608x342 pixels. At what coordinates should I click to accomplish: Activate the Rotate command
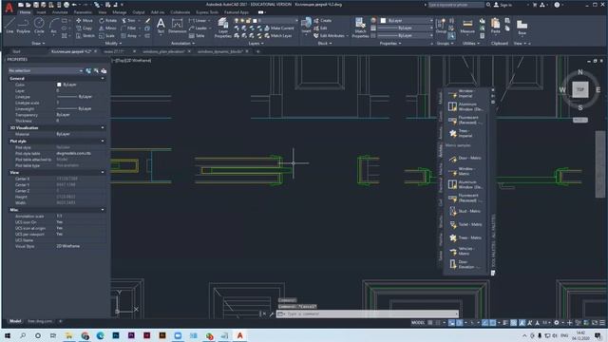(x=107, y=21)
